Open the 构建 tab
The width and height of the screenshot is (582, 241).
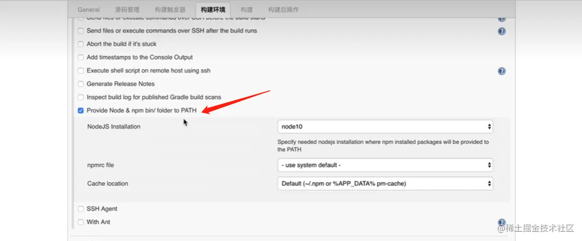(246, 10)
